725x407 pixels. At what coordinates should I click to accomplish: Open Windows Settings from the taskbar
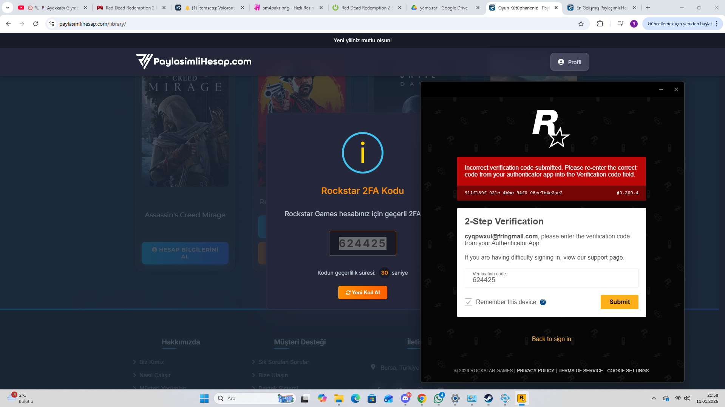tap(455, 398)
